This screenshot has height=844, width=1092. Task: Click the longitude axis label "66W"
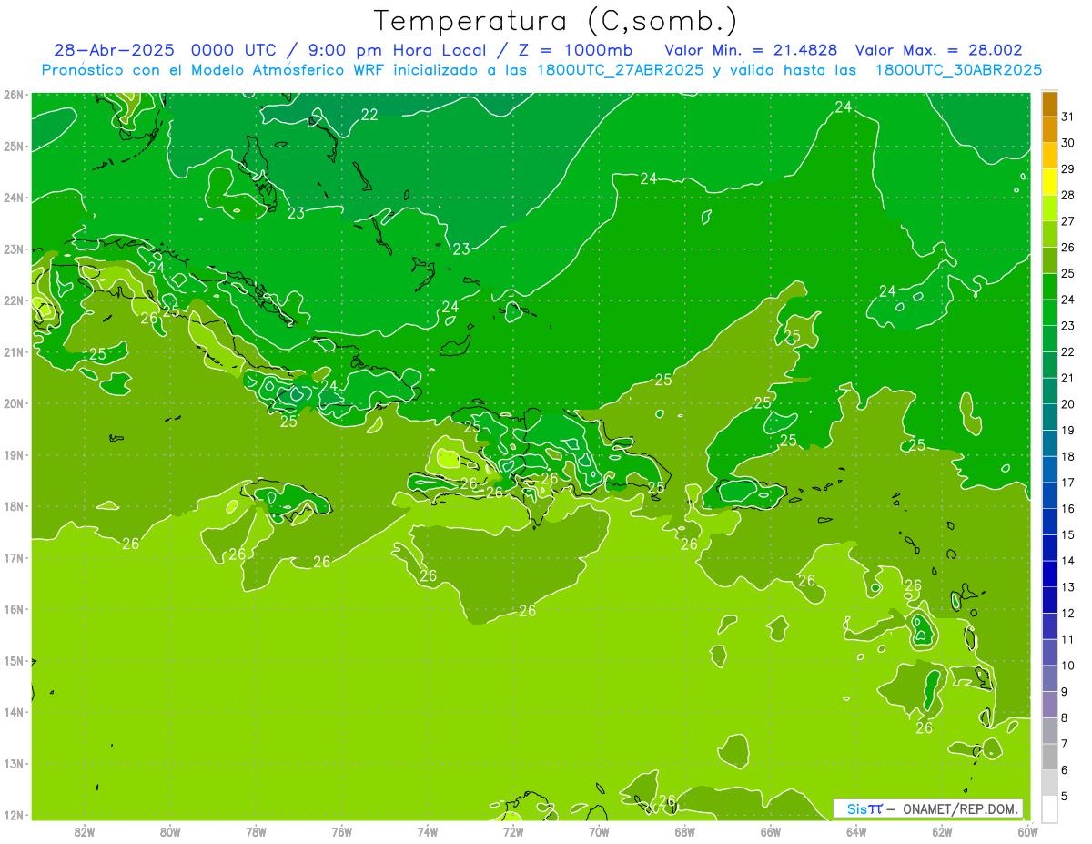[x=771, y=831]
